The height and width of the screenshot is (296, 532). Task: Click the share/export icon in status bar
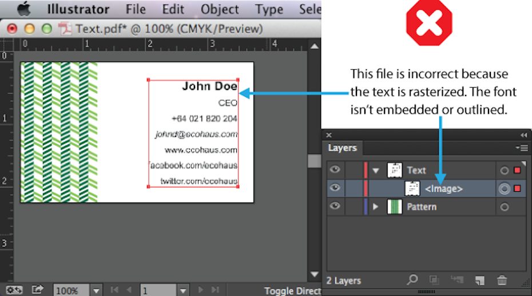(37, 290)
